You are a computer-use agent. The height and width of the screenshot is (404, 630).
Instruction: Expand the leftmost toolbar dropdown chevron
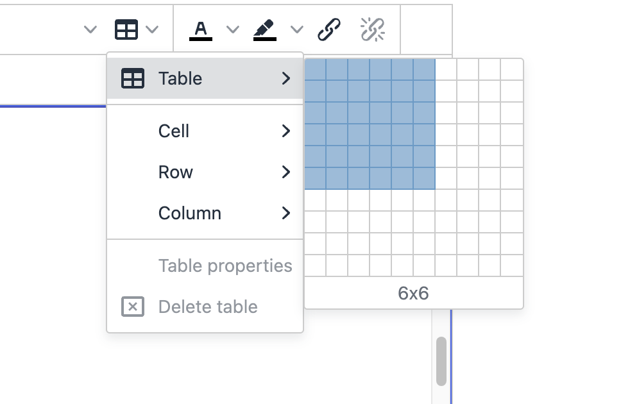90,29
